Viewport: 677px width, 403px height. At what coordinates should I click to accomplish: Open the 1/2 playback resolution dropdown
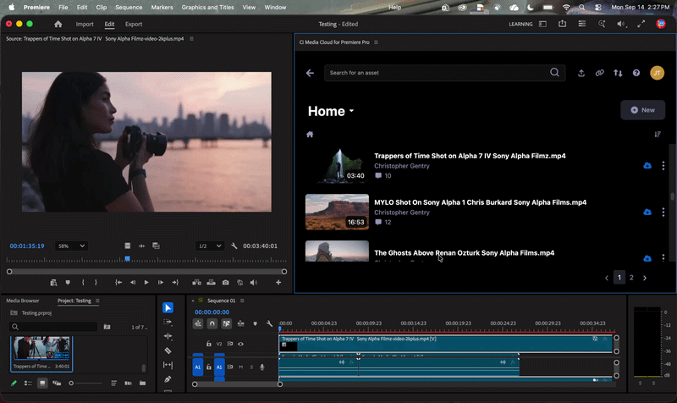[x=210, y=246]
